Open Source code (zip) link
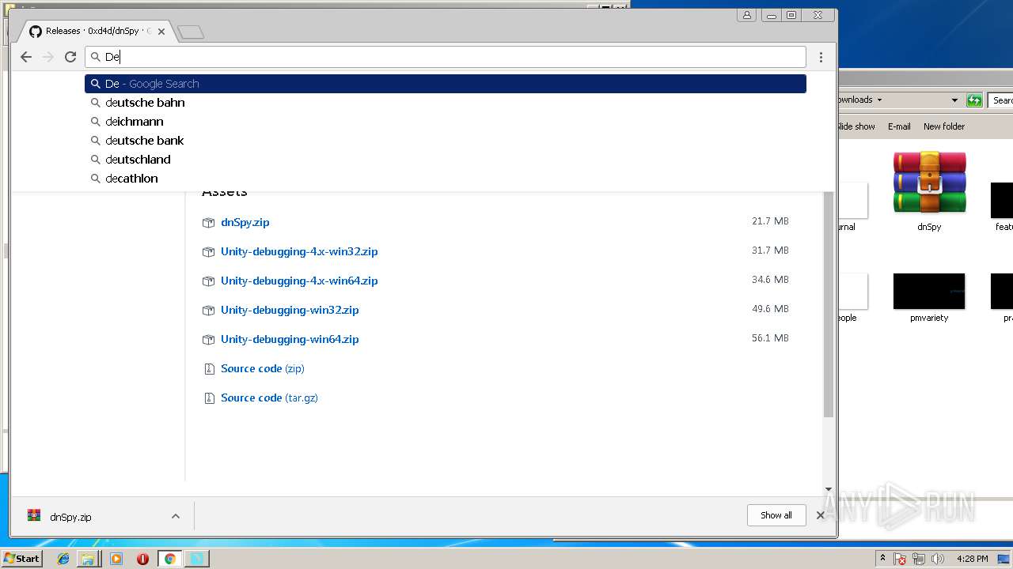Viewport: 1013px width, 569px height. point(263,368)
